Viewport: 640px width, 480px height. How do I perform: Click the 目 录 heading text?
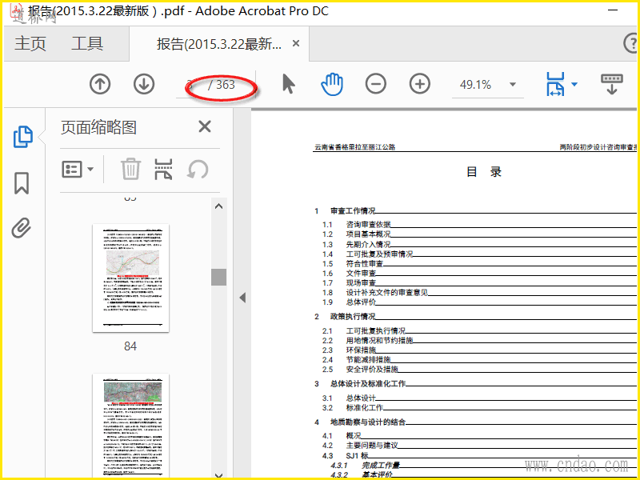[484, 172]
